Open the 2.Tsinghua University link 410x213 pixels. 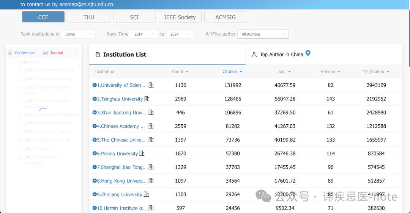(x=120, y=99)
